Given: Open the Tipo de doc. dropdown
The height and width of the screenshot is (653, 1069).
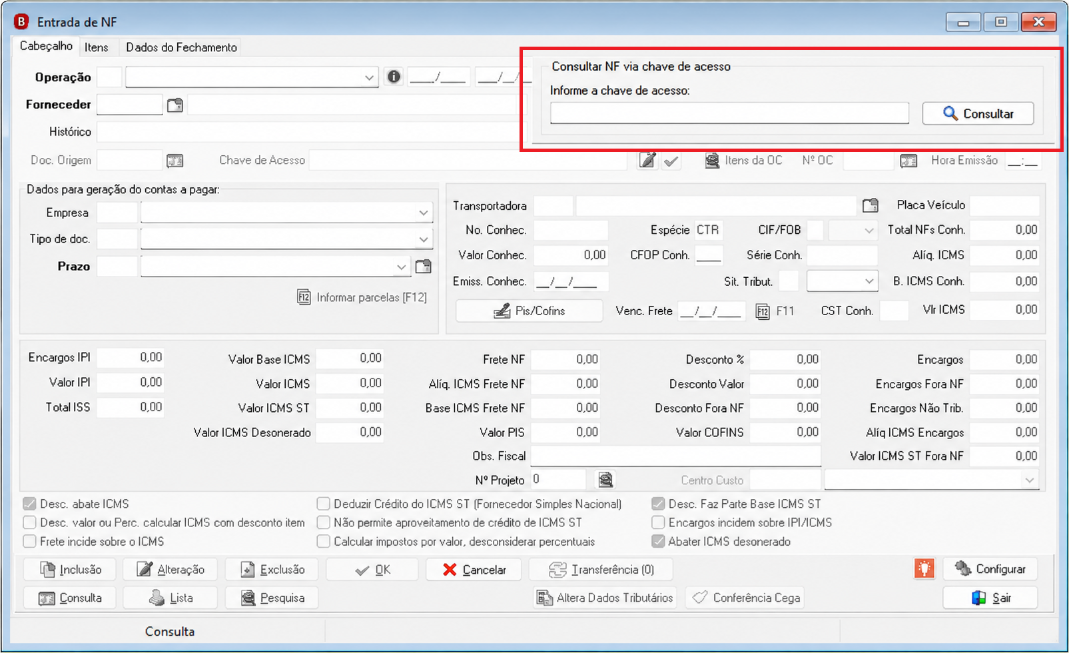Looking at the screenshot, I should pos(424,239).
